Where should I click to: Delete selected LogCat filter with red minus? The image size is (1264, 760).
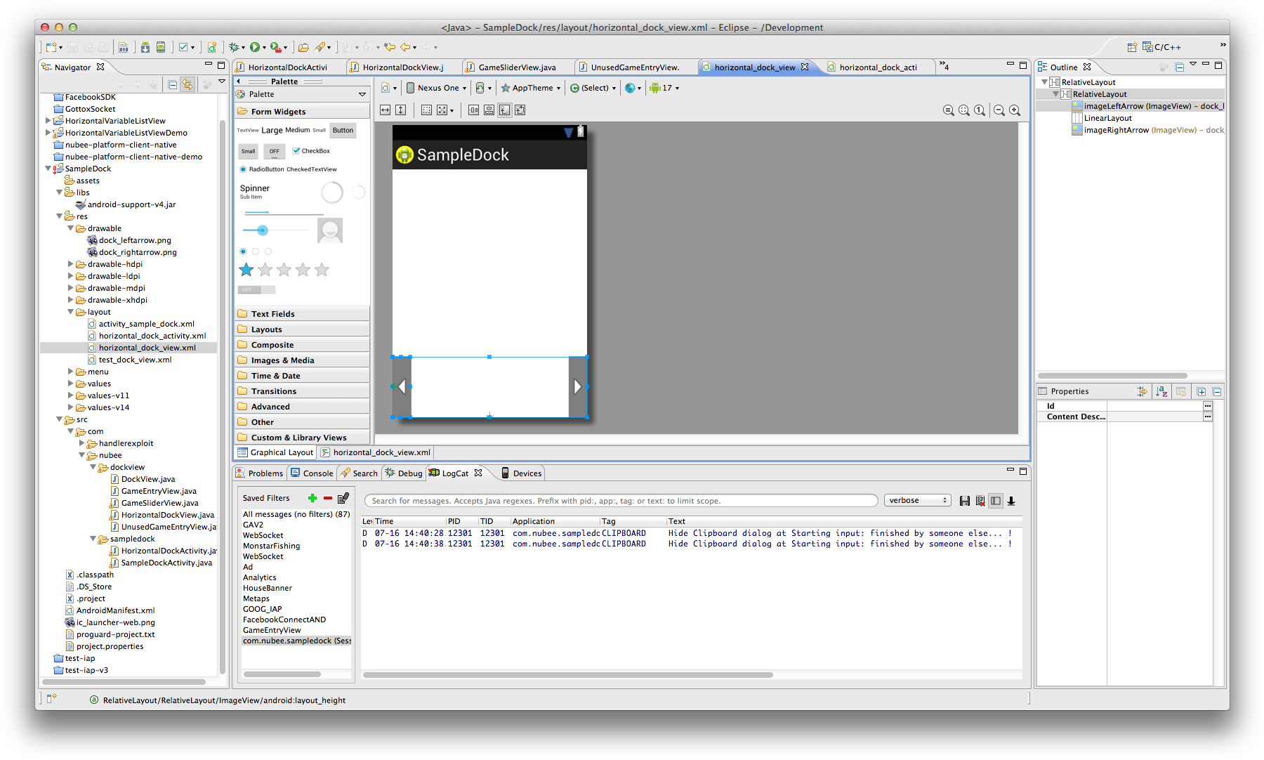[328, 498]
